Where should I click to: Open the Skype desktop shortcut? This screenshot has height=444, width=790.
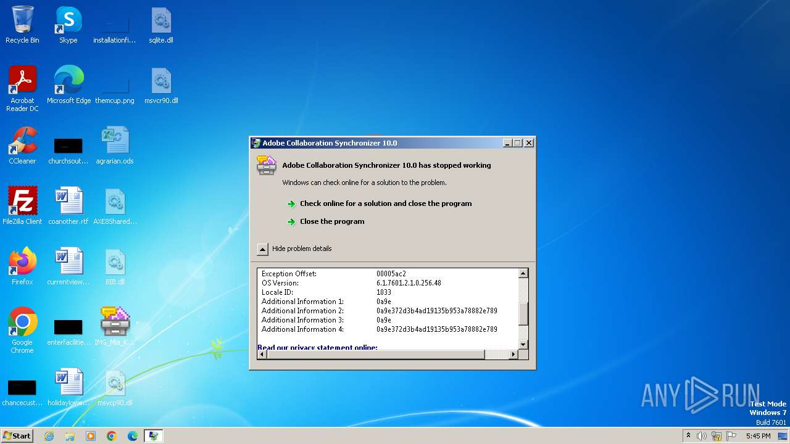[x=68, y=25]
